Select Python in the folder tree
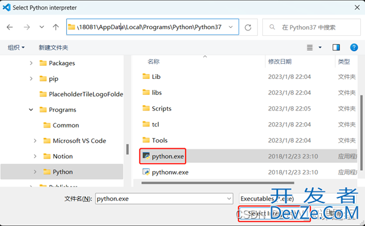Viewport: 365px width, 226px height. coord(62,171)
